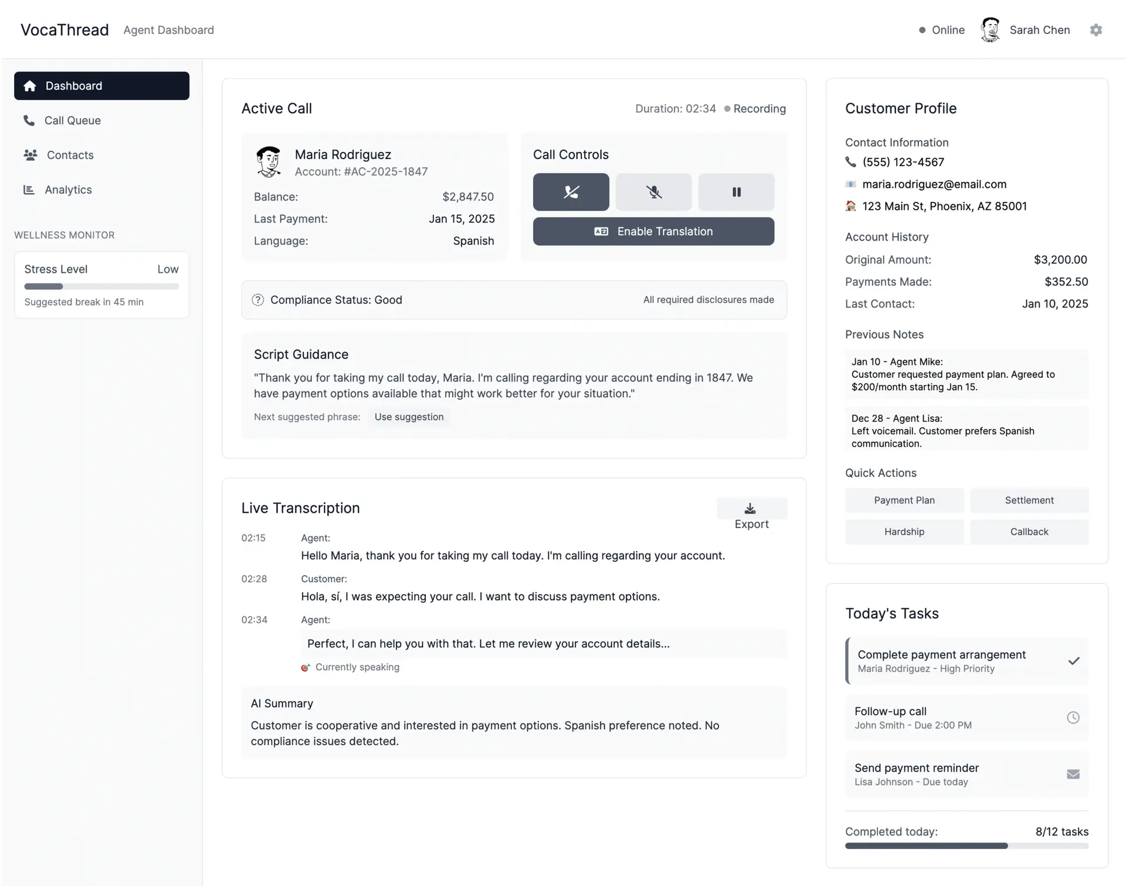Mark Complete payment arrangement as done
Viewport: 1126px width, 886px height.
click(1074, 661)
